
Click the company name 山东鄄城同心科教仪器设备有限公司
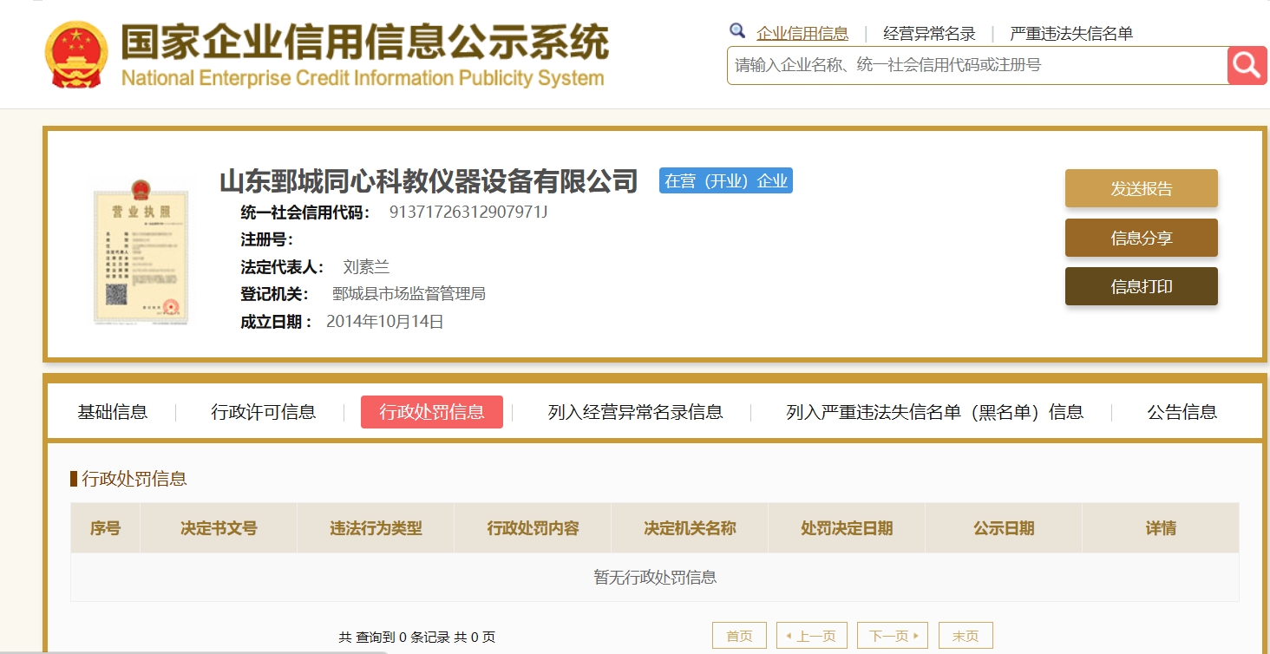point(429,181)
